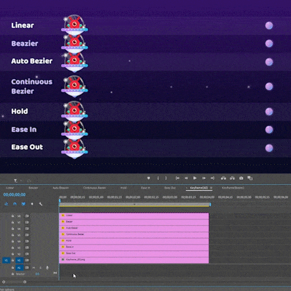This screenshot has width=291, height=291.
Task: Toggle V7 track targeting label
Action: 19,222
